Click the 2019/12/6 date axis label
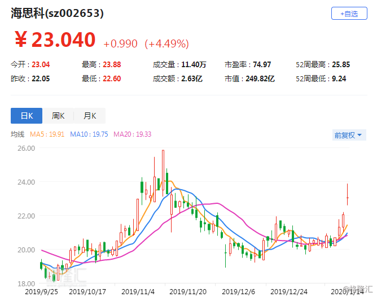The height and width of the screenshot is (297, 377). point(238,292)
